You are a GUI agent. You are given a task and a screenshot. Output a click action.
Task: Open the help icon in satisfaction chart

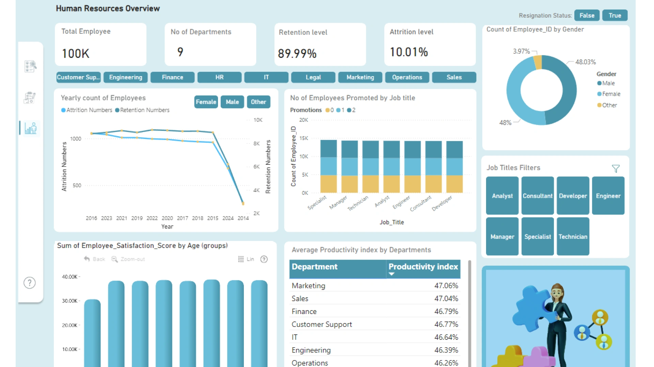(264, 259)
